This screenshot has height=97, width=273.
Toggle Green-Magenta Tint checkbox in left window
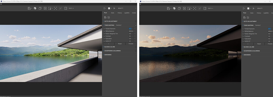[x=105, y=34]
